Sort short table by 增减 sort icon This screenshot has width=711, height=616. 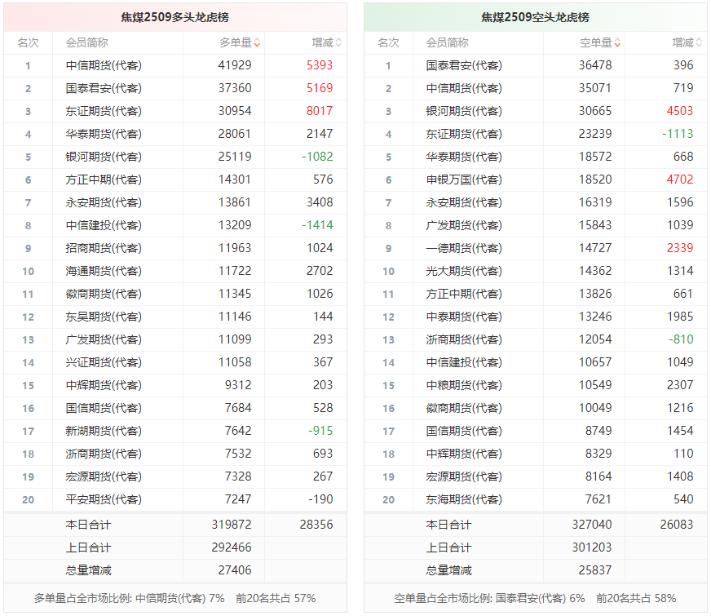699,43
